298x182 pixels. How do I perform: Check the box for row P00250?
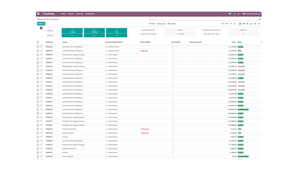pos(38,47)
